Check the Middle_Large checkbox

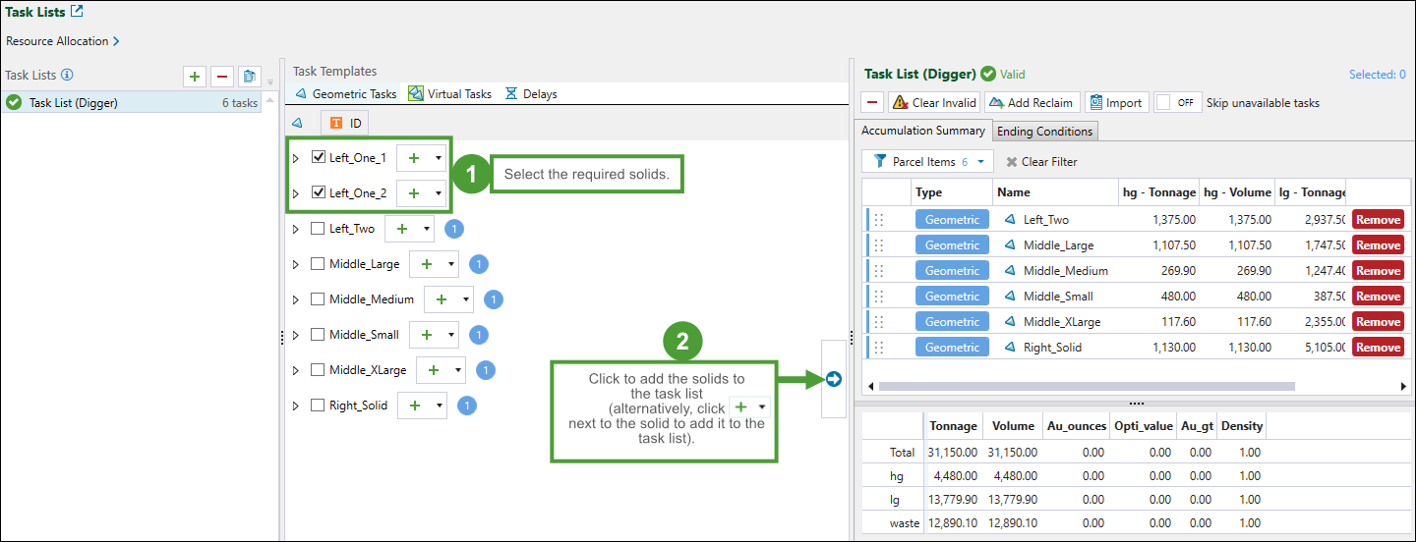coord(318,264)
